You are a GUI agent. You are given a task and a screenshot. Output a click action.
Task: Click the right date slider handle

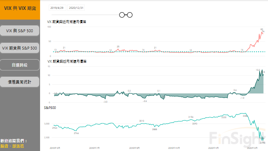(x=129, y=15)
